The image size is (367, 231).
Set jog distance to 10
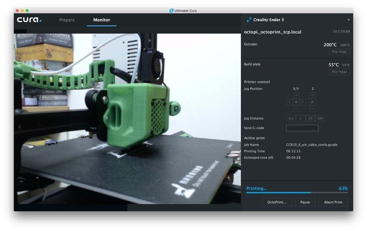tap(310, 118)
